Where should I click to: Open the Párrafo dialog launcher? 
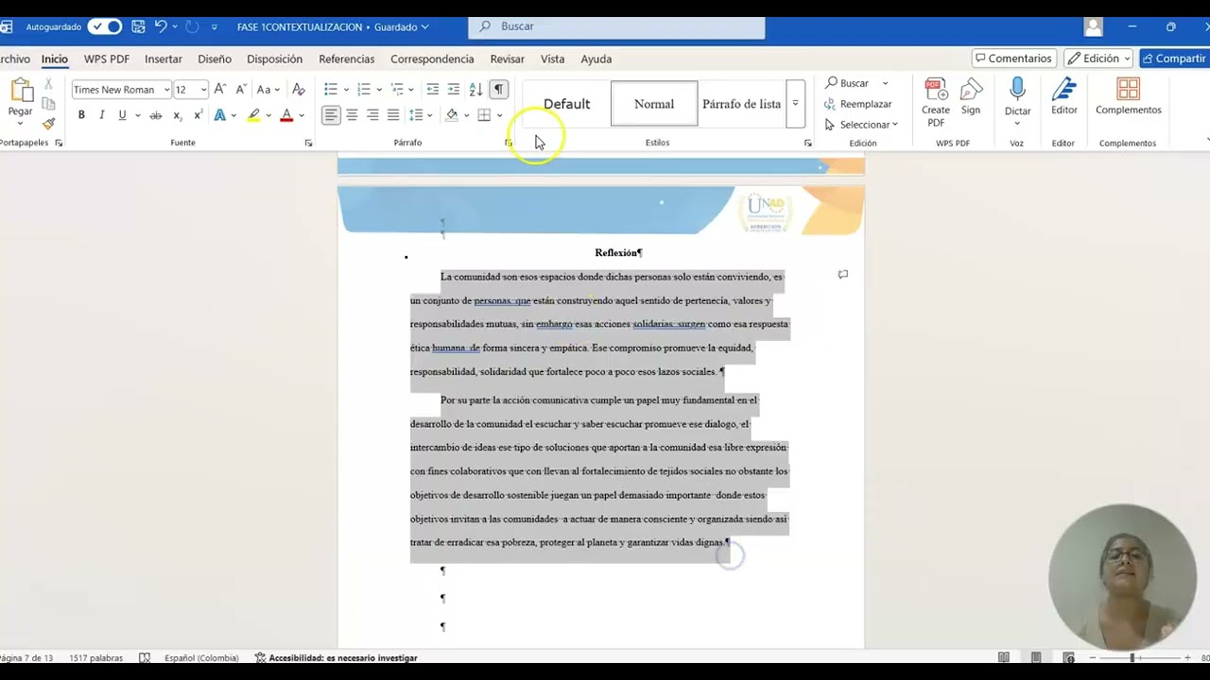(x=508, y=143)
